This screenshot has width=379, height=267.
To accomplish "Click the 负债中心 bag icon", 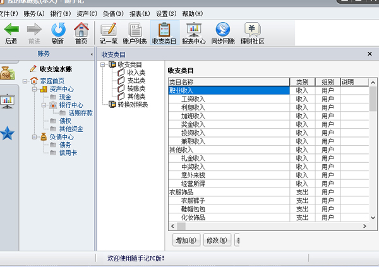I will point(44,137).
